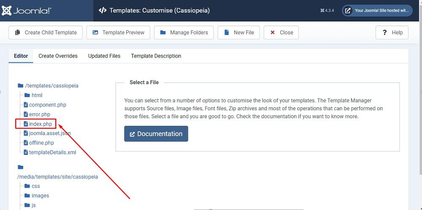Screen dimensions: 422x210
Task: Click the Templates: Customise (Cassiopeia) title
Action: click(x=160, y=11)
